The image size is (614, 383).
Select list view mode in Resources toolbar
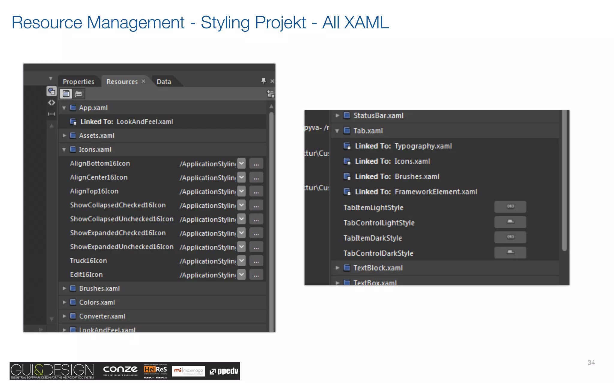66,94
